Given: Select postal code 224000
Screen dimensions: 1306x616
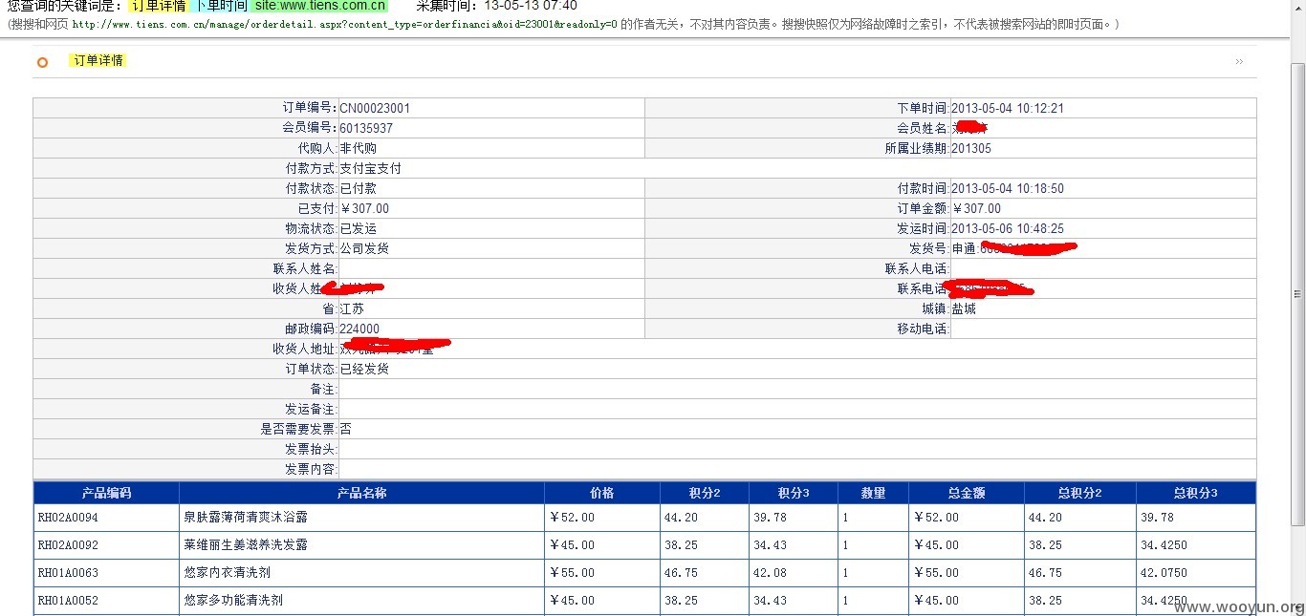Looking at the screenshot, I should point(359,329).
